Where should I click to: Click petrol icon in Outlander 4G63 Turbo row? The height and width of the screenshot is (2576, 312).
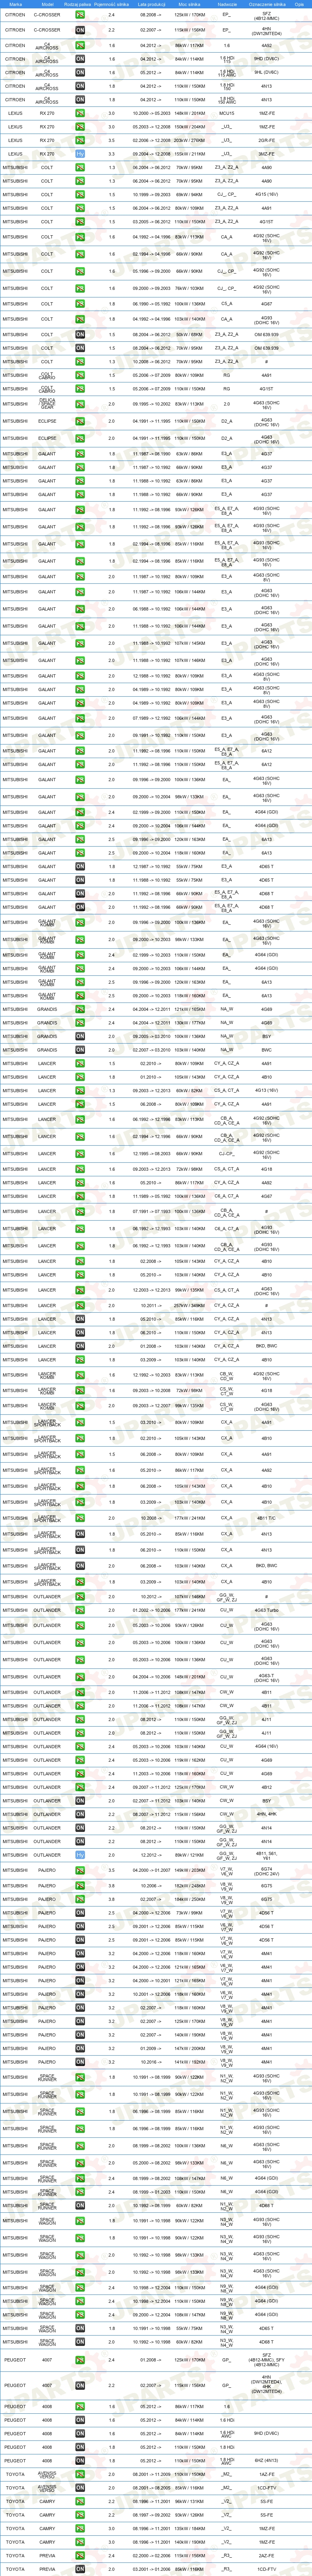80,1610
